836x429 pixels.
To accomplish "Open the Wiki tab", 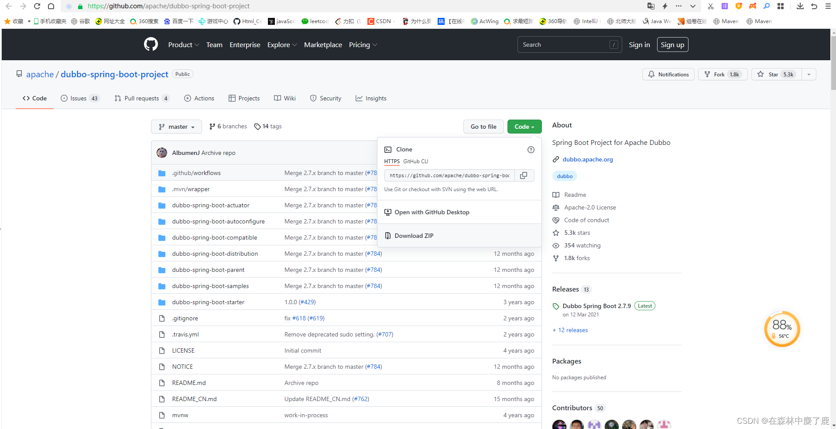I will pos(285,99).
